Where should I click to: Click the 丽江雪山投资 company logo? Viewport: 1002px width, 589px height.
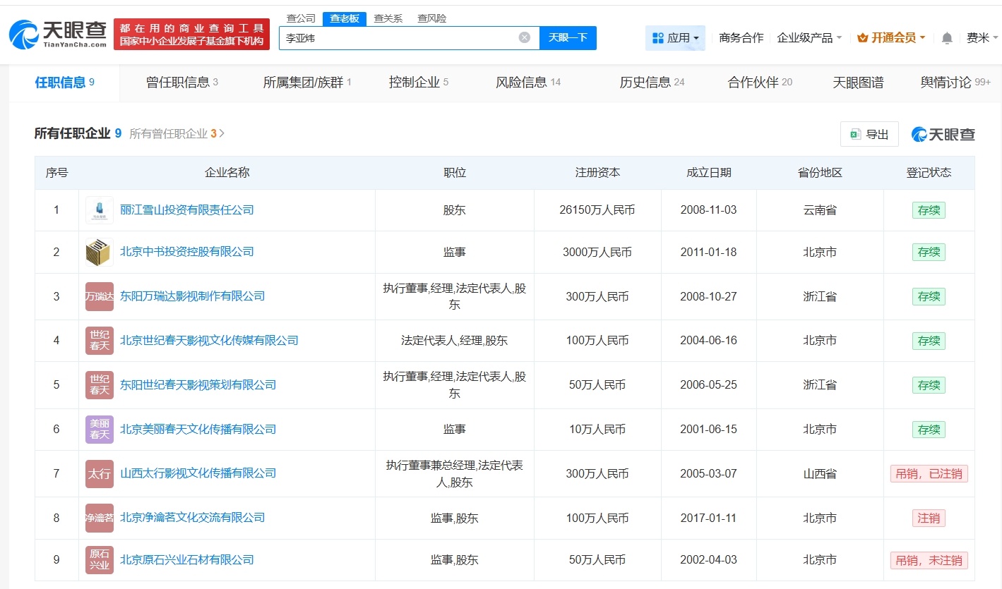tap(100, 210)
